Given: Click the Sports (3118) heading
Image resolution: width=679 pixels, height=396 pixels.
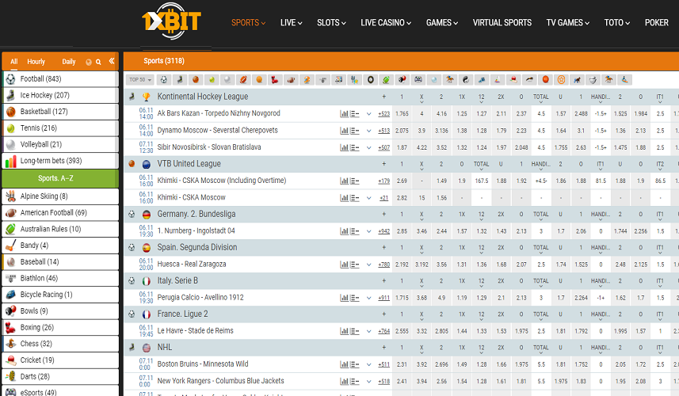Looking at the screenshot, I should click(x=164, y=61).
